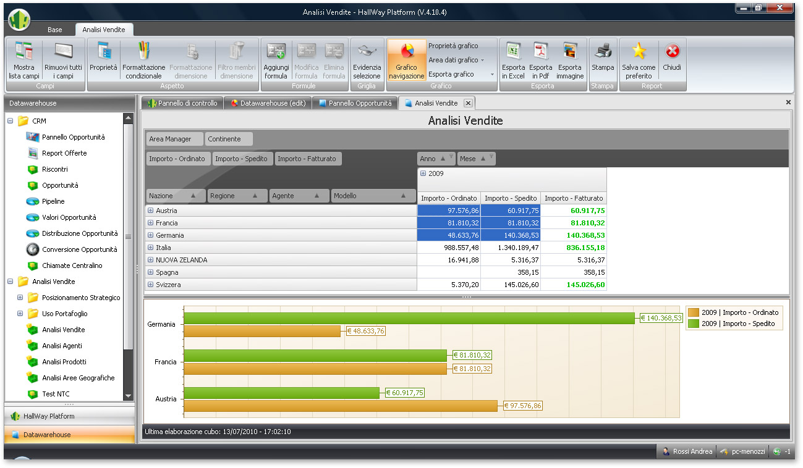Click Evidenzia selezione glasses icon
The image size is (803, 468).
coord(367,52)
